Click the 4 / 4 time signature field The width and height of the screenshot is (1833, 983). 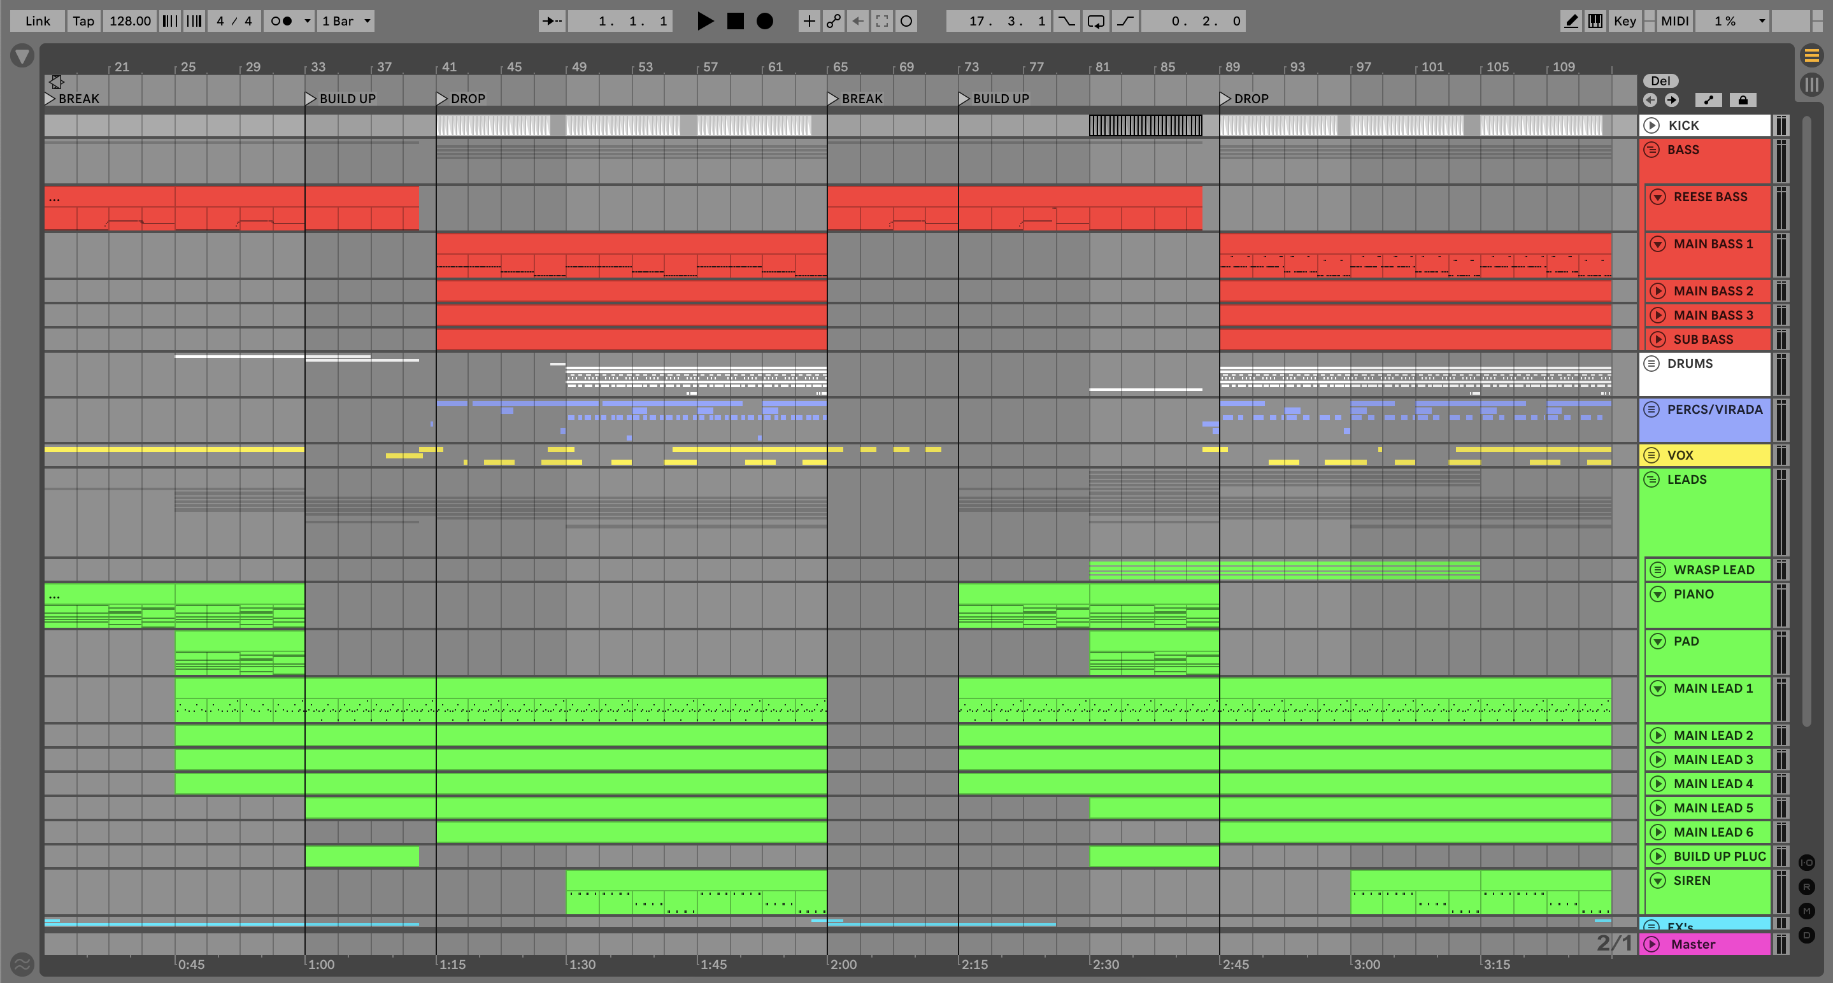(x=234, y=22)
